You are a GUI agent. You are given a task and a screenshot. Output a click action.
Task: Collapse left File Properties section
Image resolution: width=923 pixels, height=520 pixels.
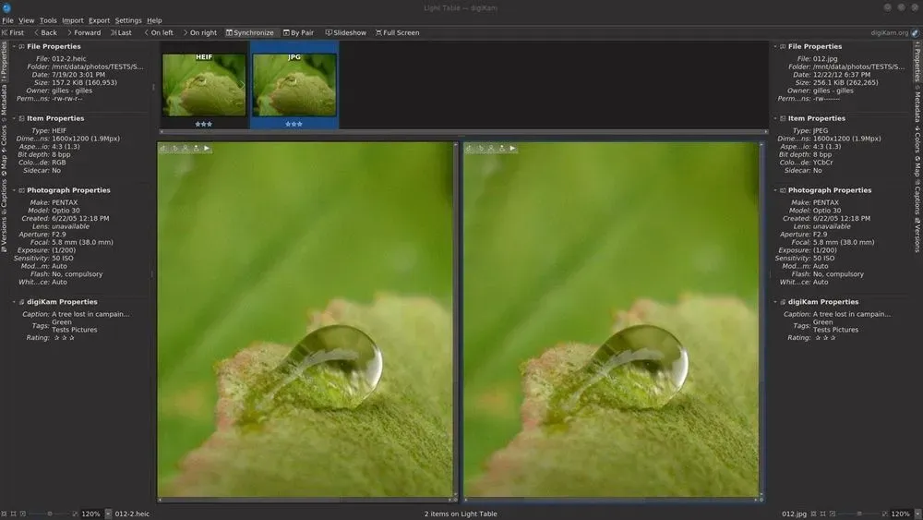click(14, 46)
